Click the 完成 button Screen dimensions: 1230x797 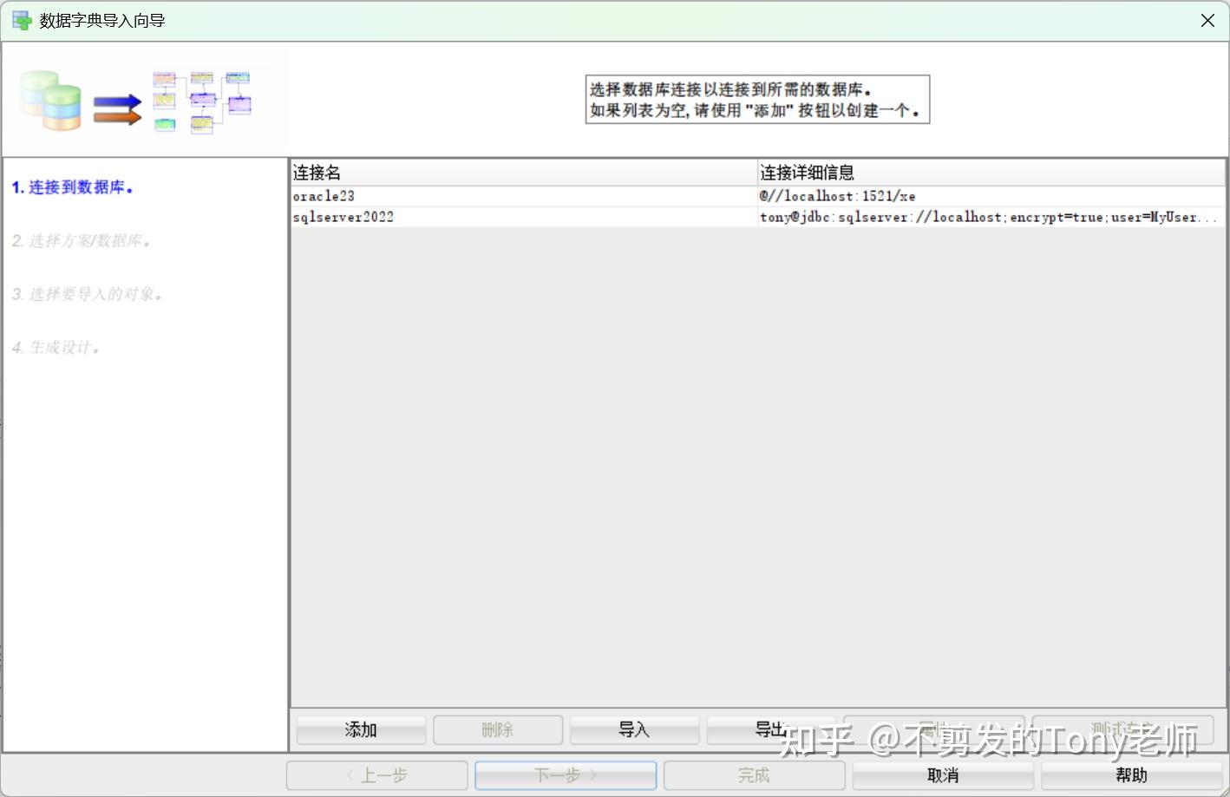(x=753, y=774)
